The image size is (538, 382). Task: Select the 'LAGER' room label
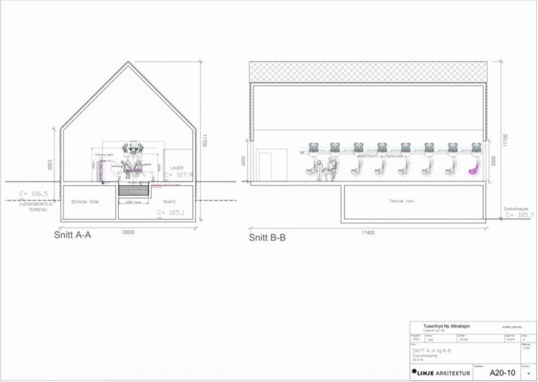[176, 168]
